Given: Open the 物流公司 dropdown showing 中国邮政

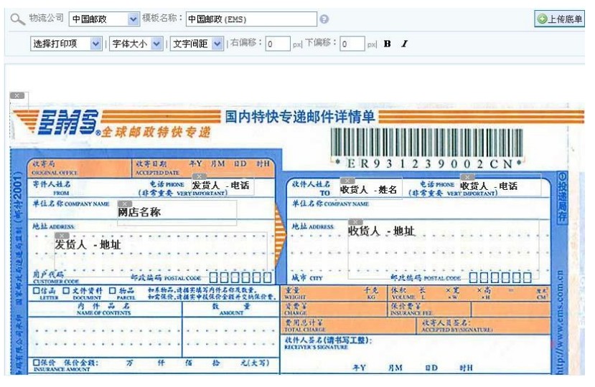Looking at the screenshot, I should (104, 19).
